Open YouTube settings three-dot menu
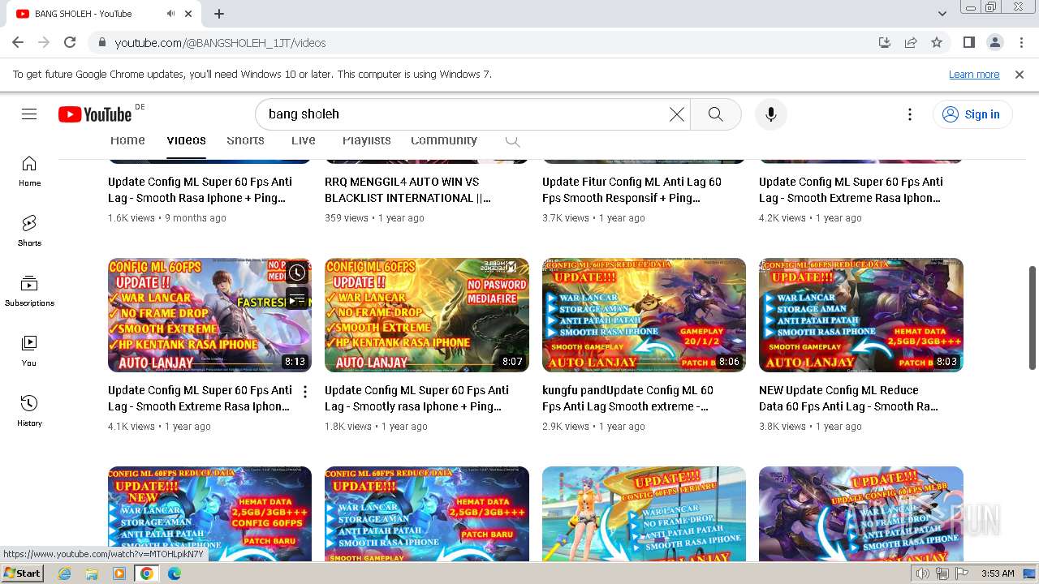1039x584 pixels. click(x=910, y=114)
